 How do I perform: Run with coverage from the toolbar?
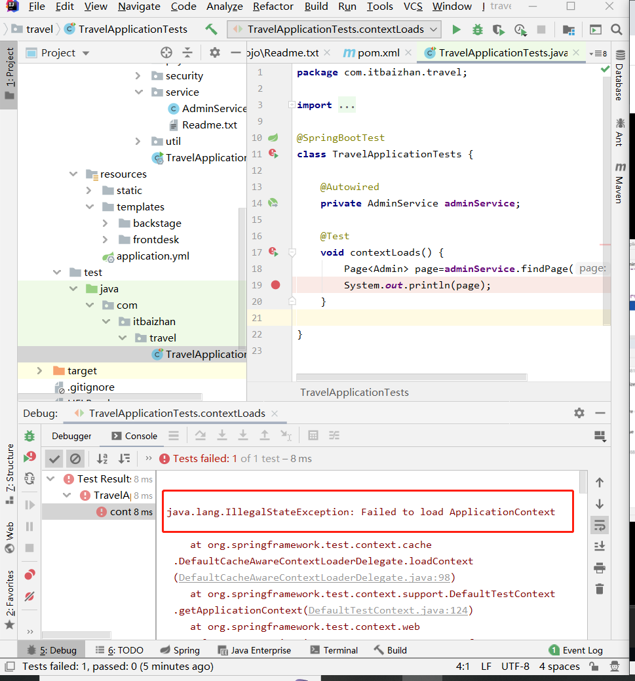(x=499, y=29)
